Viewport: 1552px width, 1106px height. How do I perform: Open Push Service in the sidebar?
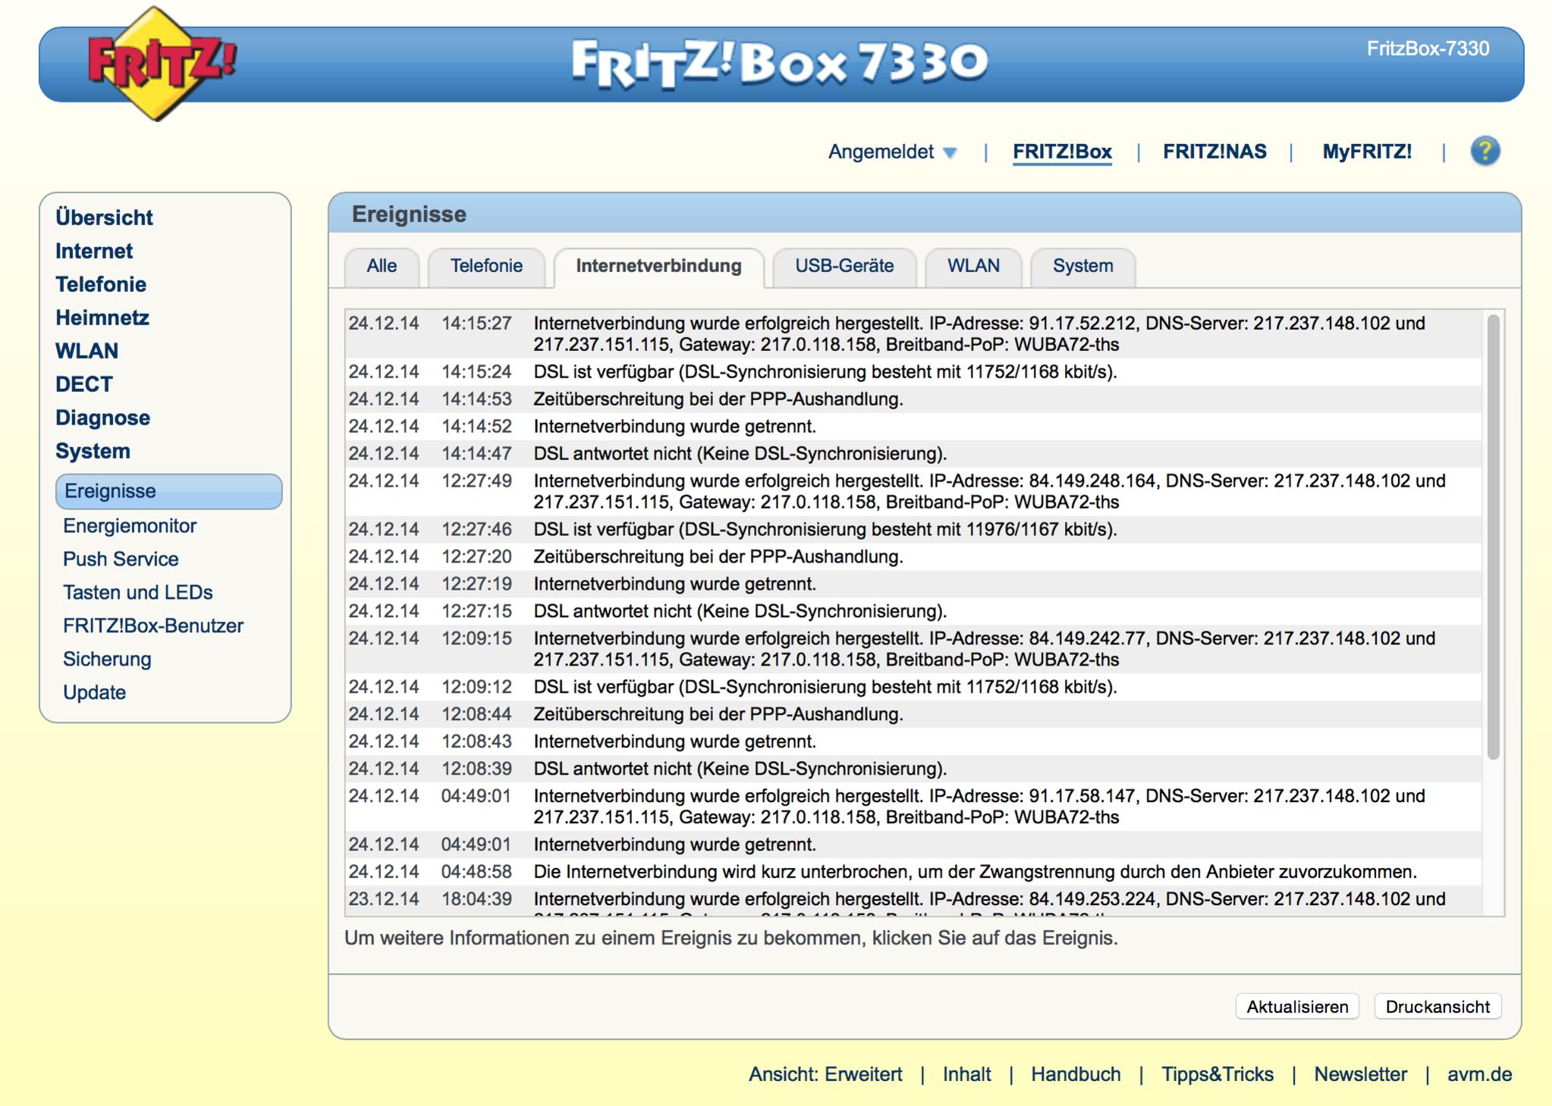click(x=121, y=559)
